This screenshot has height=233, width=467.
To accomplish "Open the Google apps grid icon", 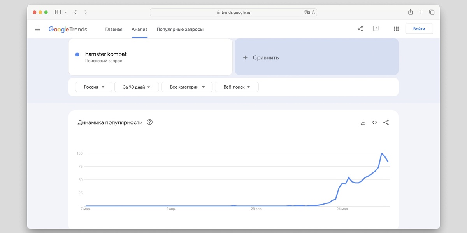I will [x=396, y=29].
